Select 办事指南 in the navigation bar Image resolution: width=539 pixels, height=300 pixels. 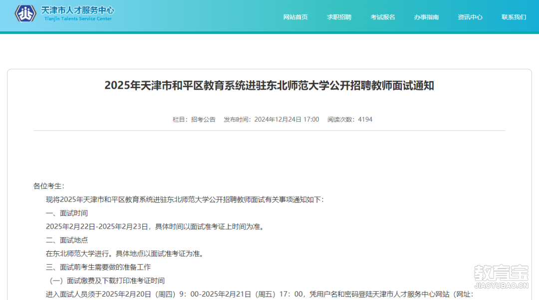(x=426, y=17)
